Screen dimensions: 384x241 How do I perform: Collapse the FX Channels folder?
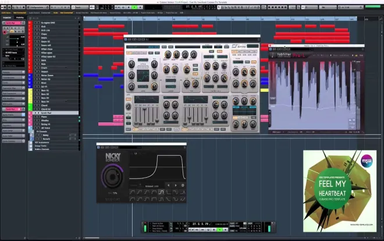point(31,132)
